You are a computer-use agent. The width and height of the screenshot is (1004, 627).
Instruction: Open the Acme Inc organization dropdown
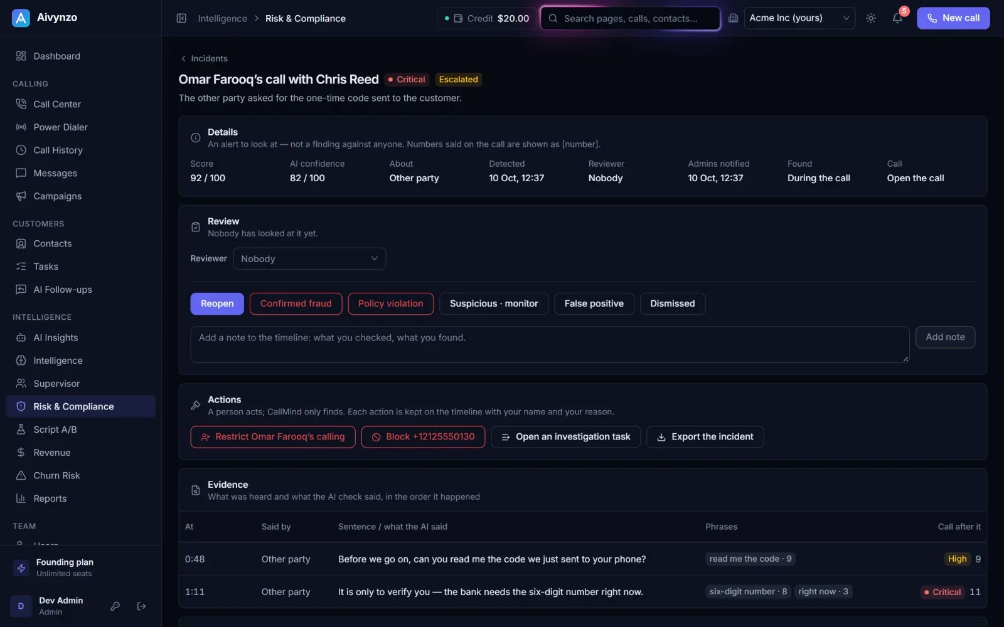click(x=799, y=18)
